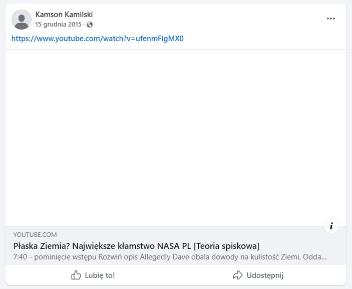Open the post dated 15 grudnia 2015

coord(58,25)
